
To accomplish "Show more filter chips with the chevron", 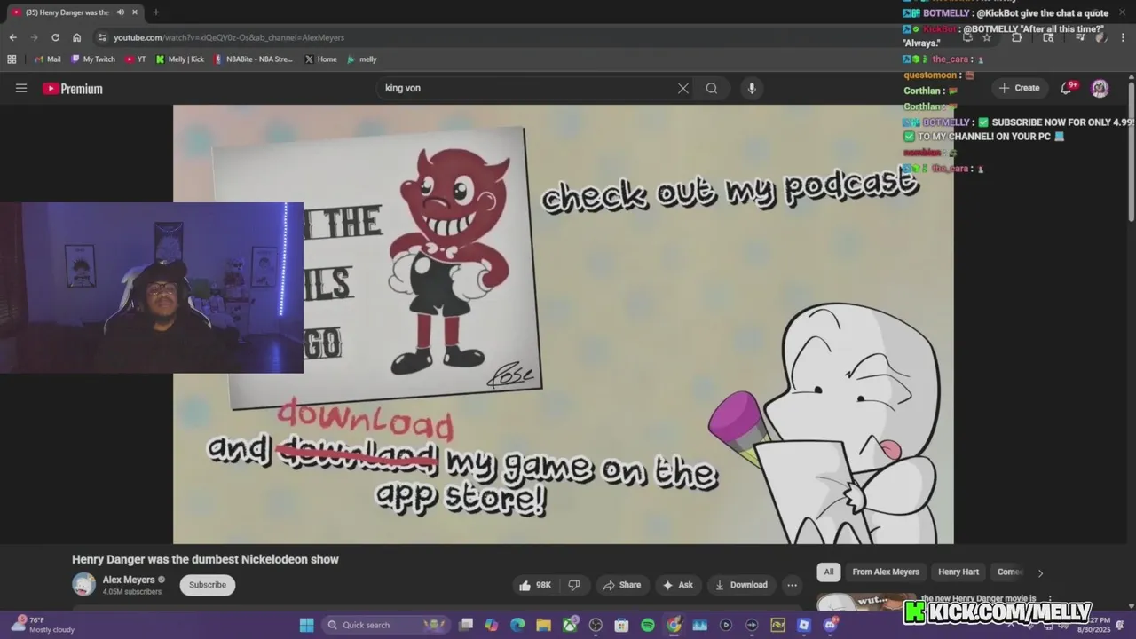I will click(x=1040, y=572).
